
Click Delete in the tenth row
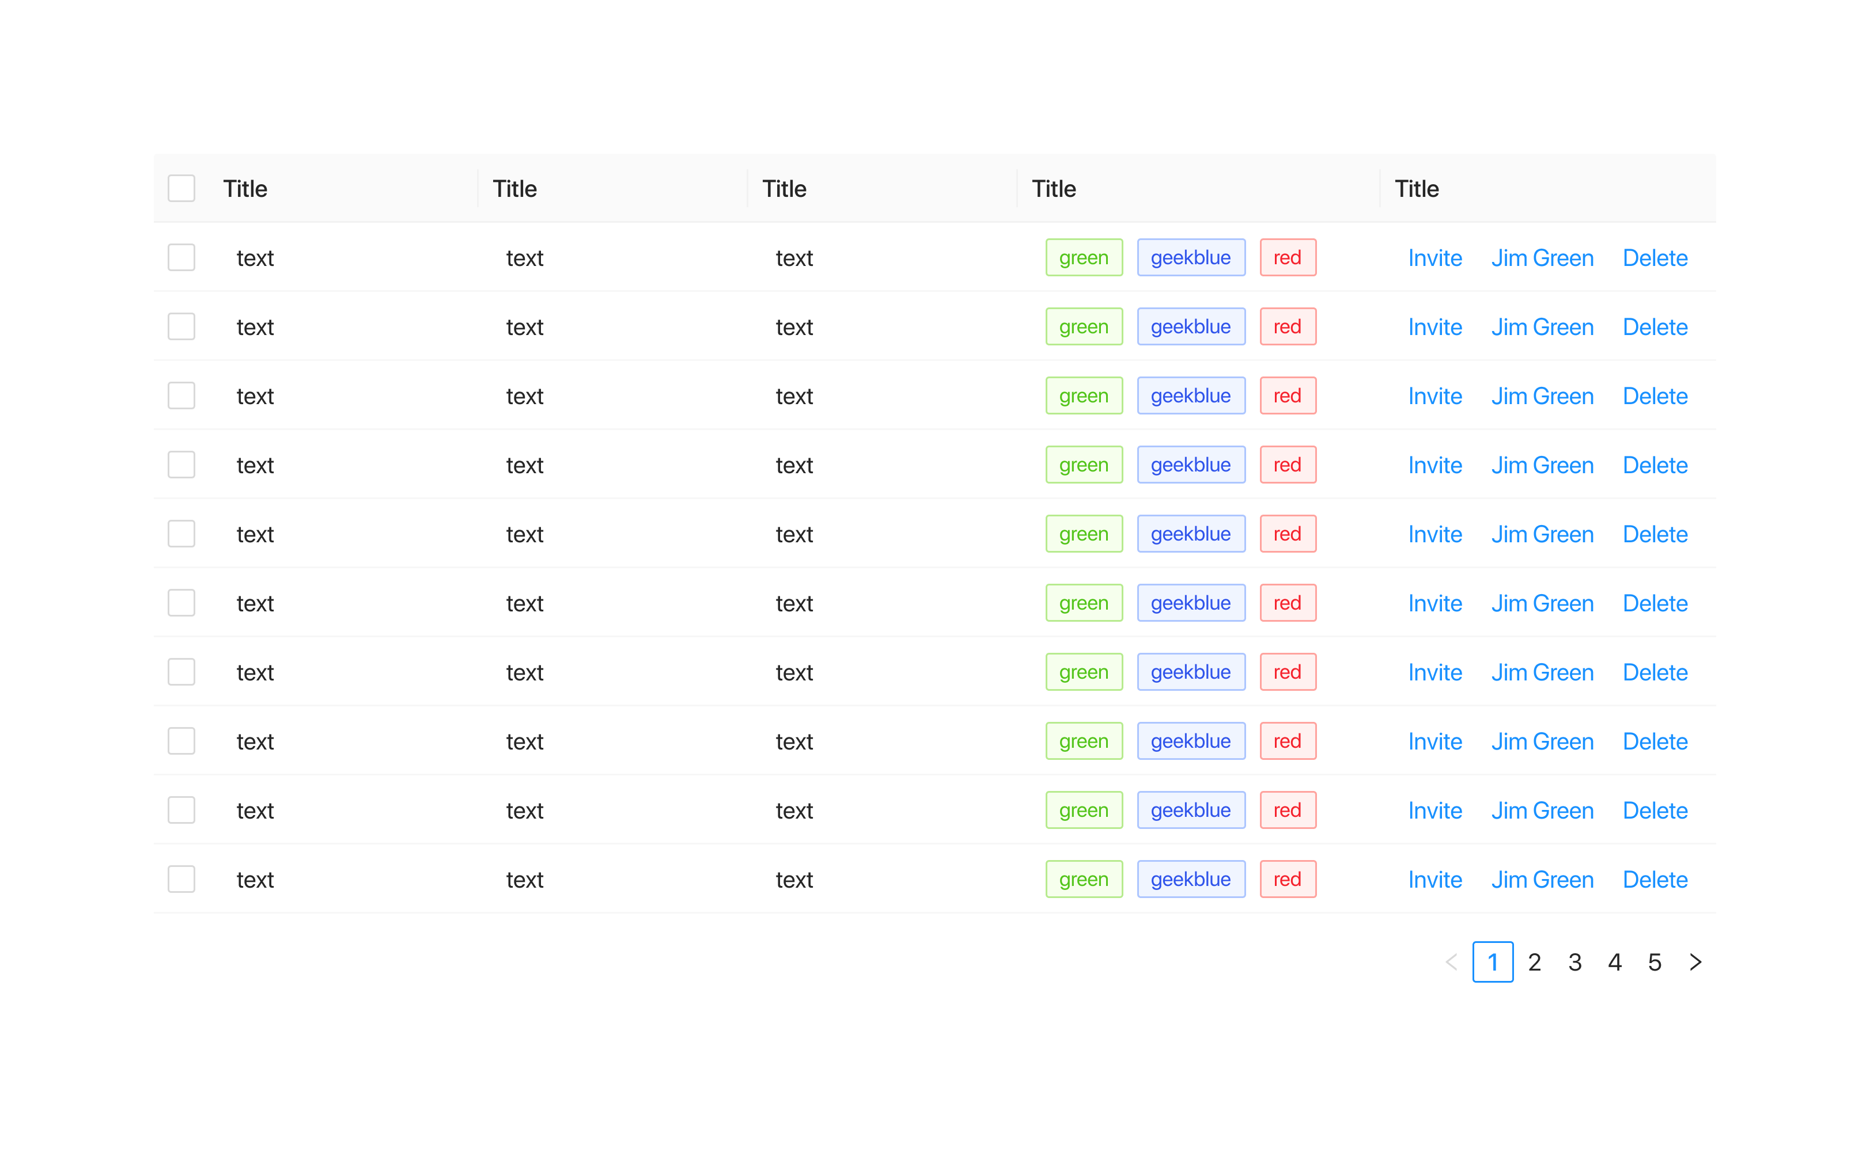click(x=1655, y=879)
